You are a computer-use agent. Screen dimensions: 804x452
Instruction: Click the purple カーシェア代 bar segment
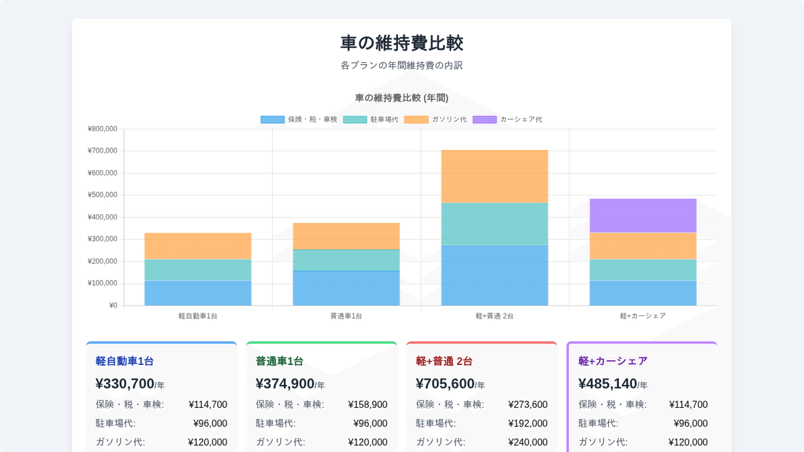[x=643, y=216]
